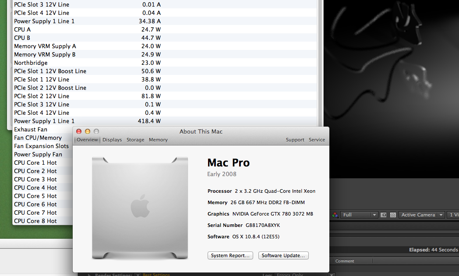
Task: Switch to the Displays tab
Action: pos(112,140)
